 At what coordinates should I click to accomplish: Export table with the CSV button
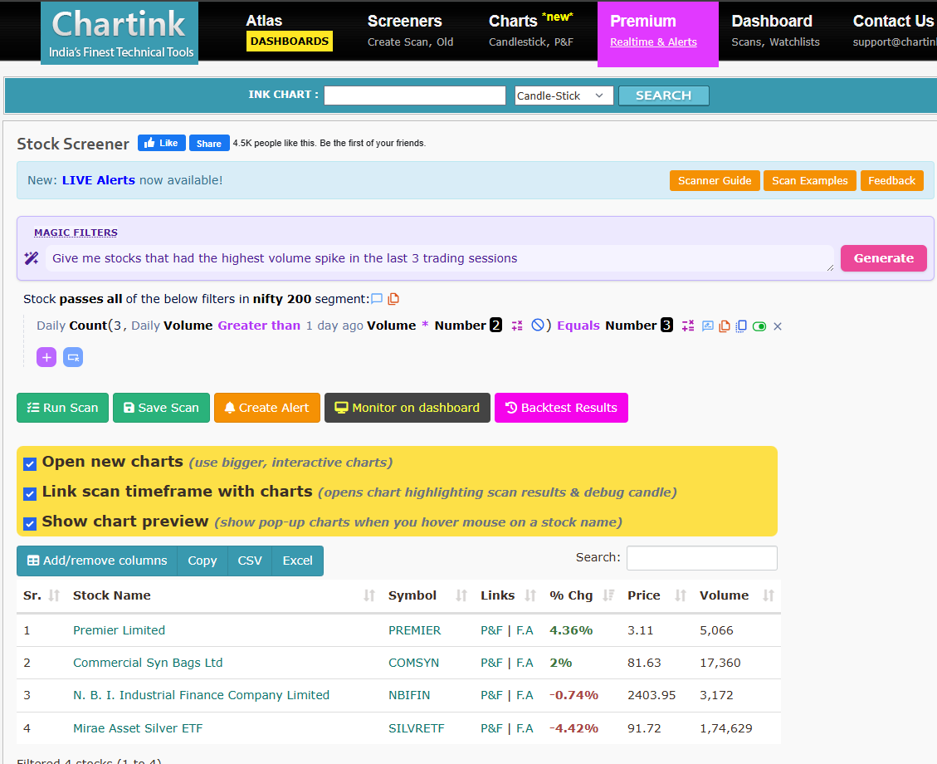click(249, 561)
